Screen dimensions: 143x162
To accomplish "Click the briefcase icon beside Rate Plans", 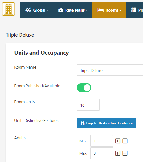I will [x=61, y=10].
